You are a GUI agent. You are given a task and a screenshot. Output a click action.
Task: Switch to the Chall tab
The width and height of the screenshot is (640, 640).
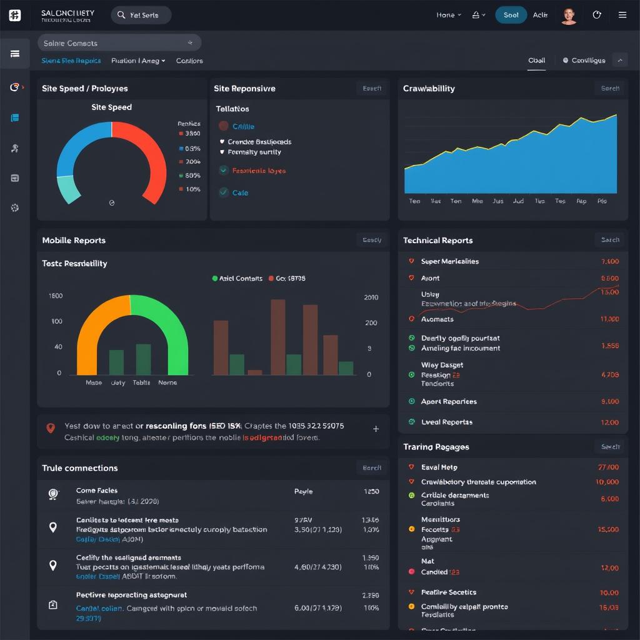tap(536, 60)
